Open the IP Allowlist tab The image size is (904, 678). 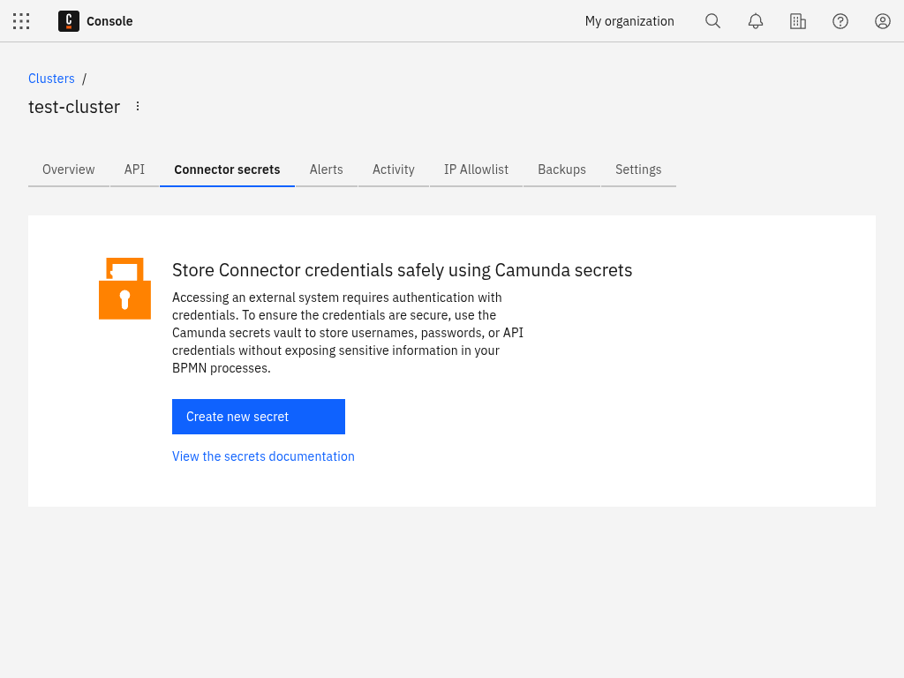tap(476, 169)
